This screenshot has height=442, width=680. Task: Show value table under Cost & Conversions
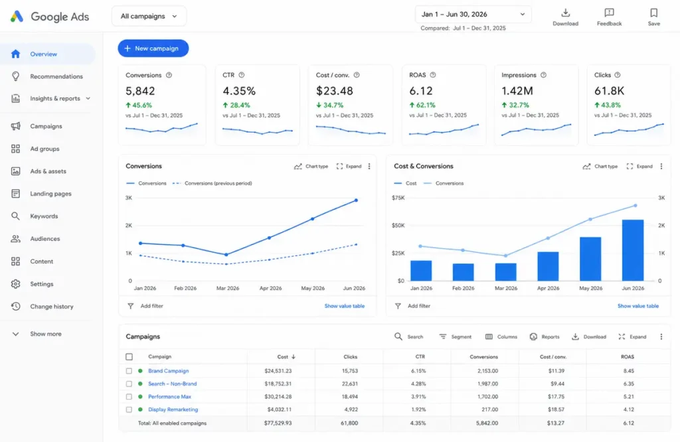[638, 306]
